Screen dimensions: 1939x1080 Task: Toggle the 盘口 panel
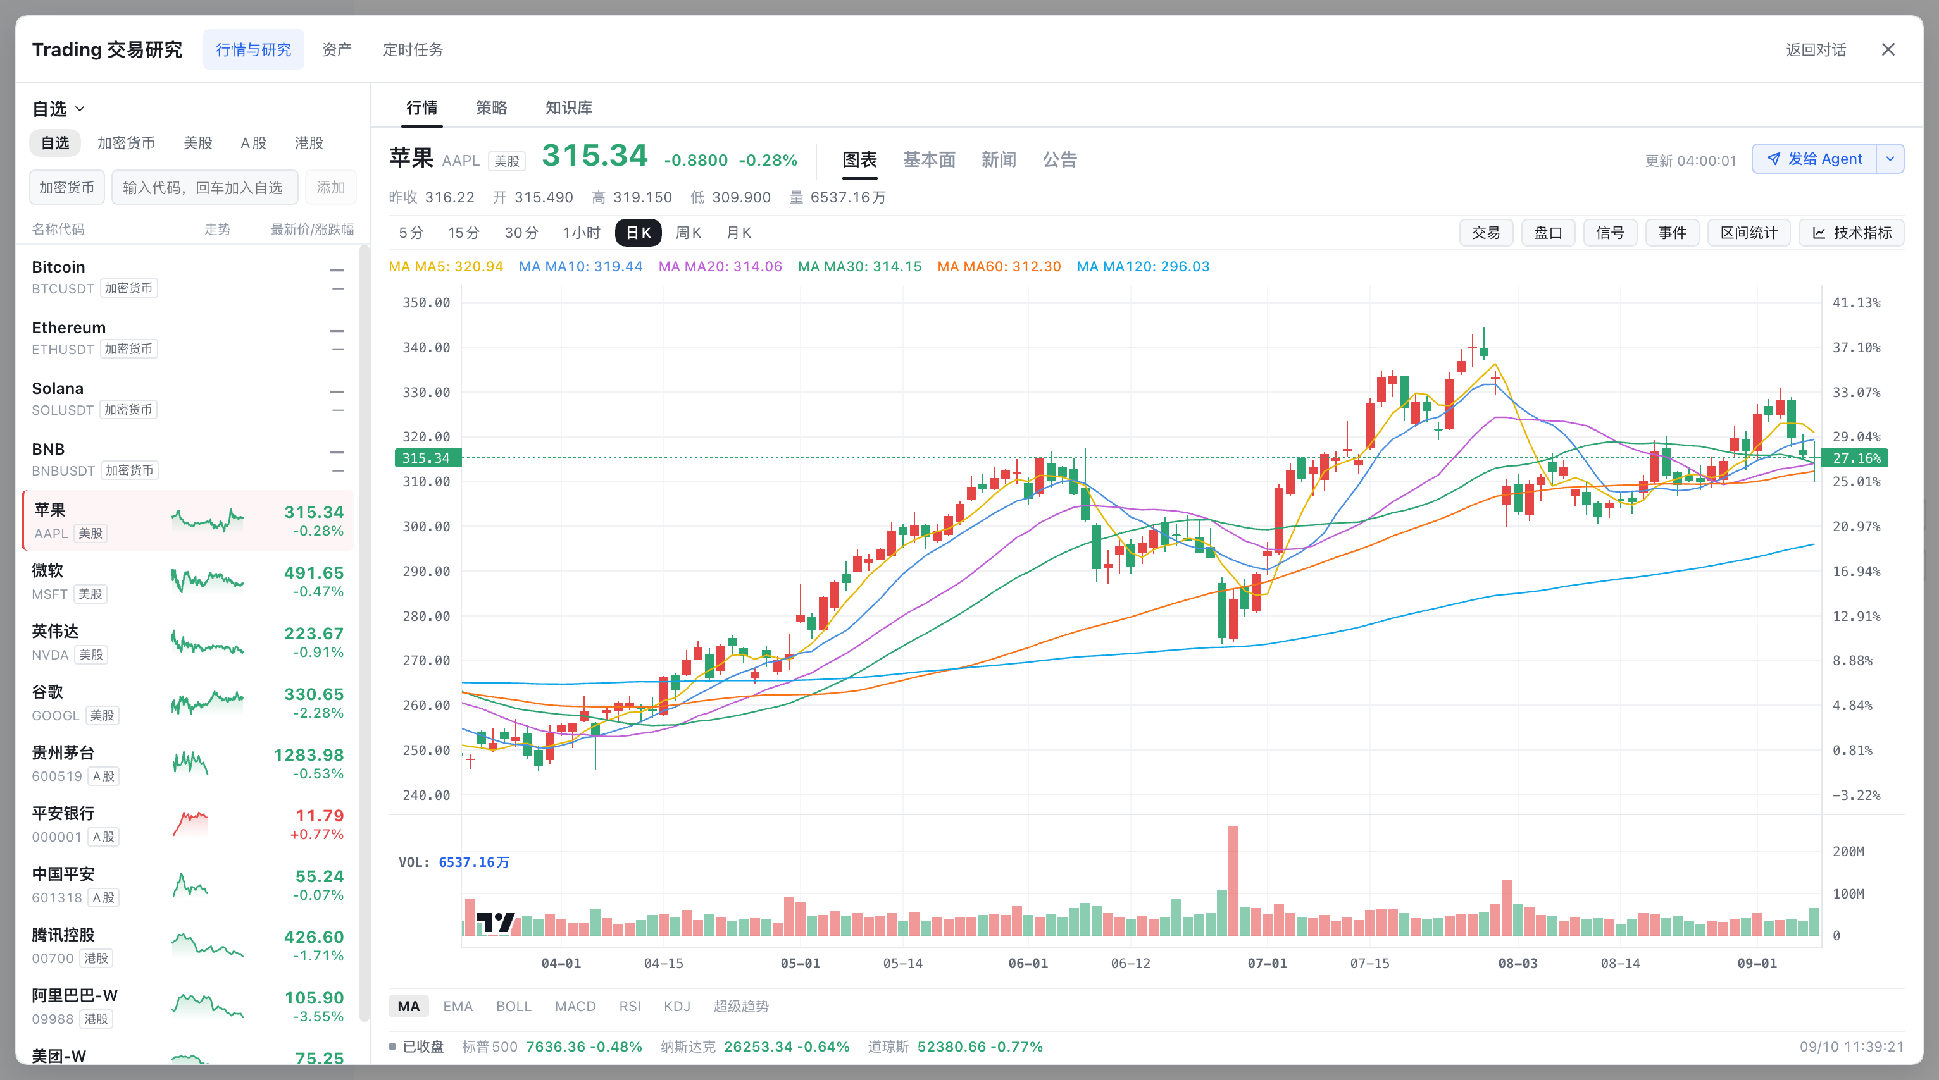point(1549,233)
